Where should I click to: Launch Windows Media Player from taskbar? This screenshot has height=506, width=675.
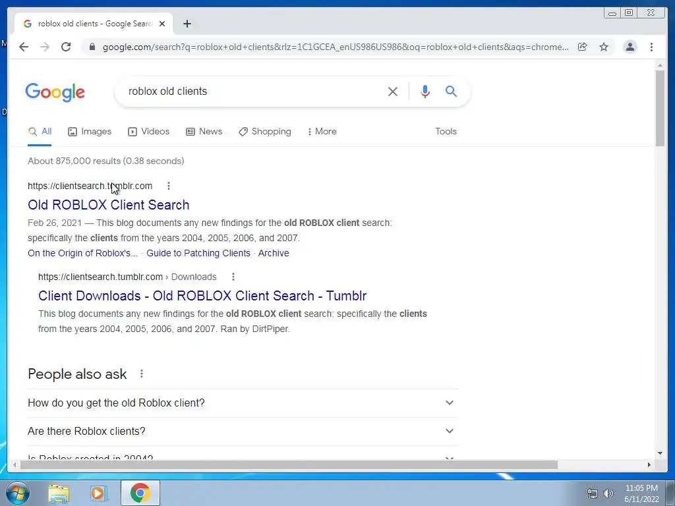[x=99, y=493]
